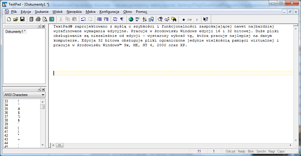301x156 pixels.
Task: Click the document properties toolbar icon
Action: click(52, 19)
